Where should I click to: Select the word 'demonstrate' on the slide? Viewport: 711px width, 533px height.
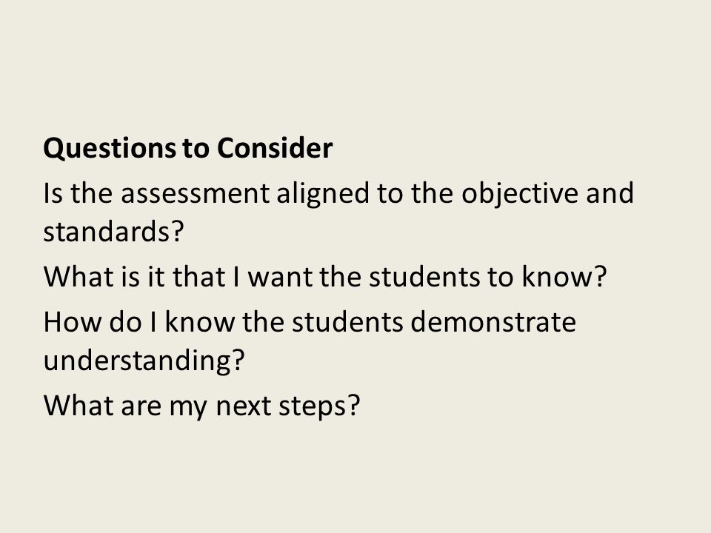pos(493,322)
